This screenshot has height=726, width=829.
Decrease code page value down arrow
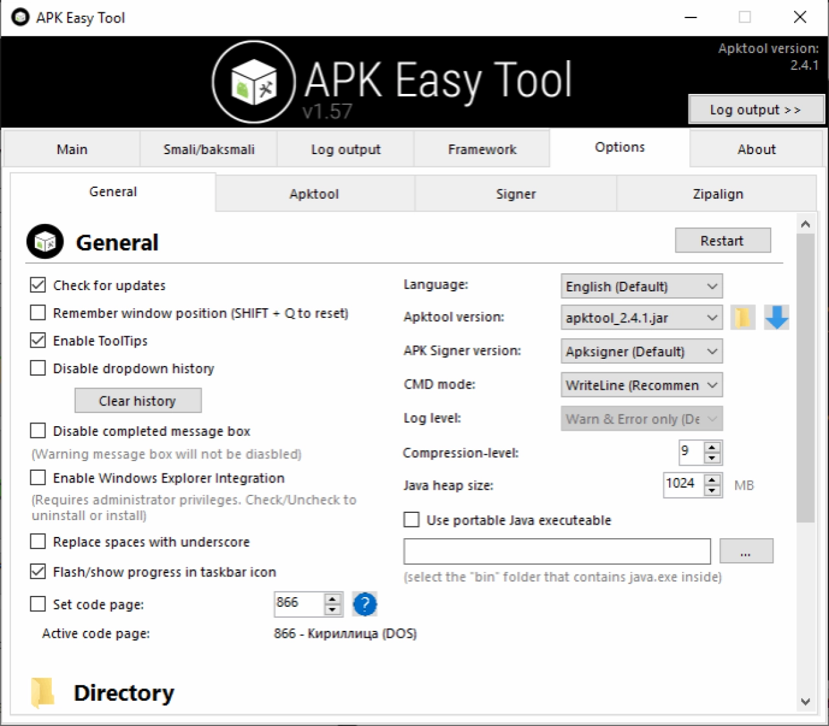coord(332,610)
